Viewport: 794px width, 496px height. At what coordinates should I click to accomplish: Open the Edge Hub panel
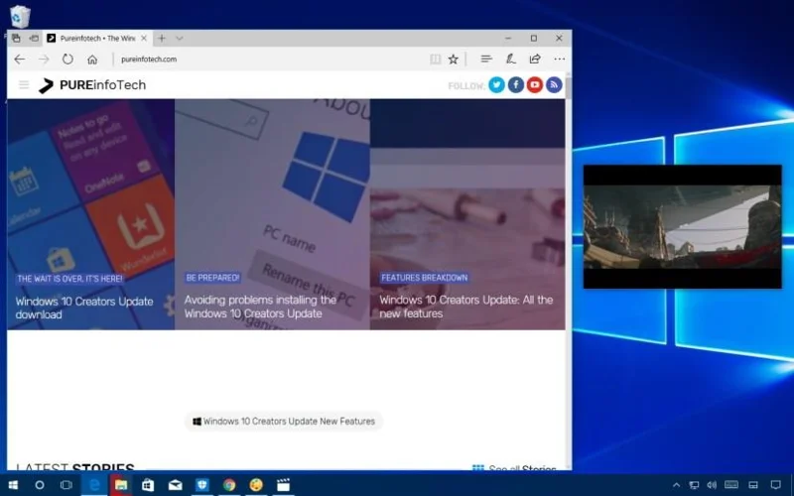coord(486,60)
